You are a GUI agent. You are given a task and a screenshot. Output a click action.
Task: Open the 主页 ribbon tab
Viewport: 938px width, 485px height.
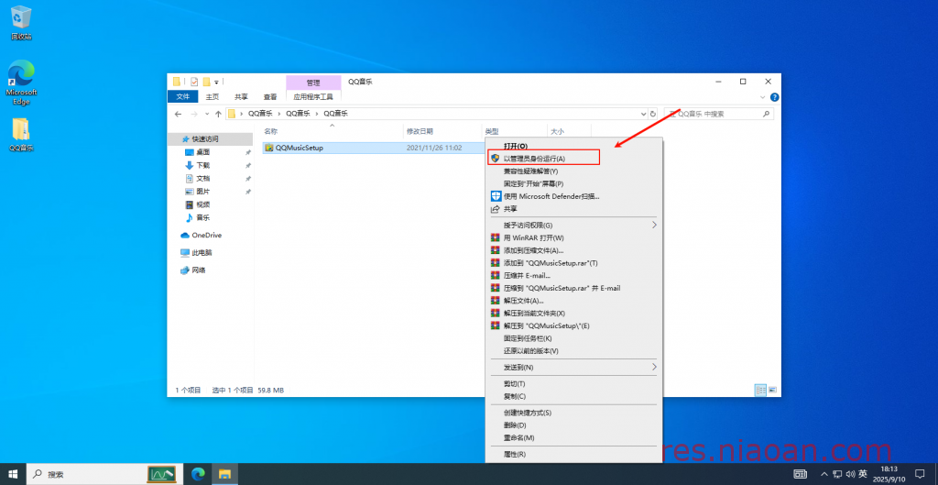[x=213, y=96]
